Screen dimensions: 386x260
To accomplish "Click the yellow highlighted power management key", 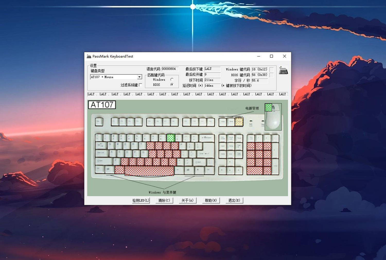I will click(239, 122).
